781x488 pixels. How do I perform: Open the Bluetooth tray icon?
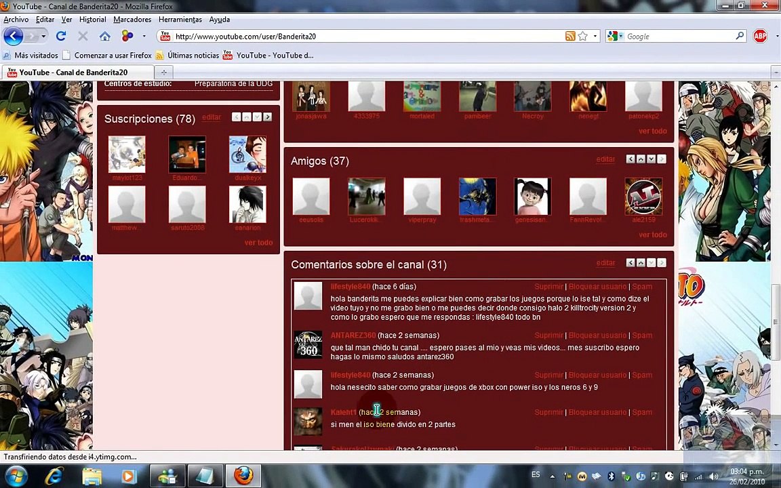(x=611, y=476)
